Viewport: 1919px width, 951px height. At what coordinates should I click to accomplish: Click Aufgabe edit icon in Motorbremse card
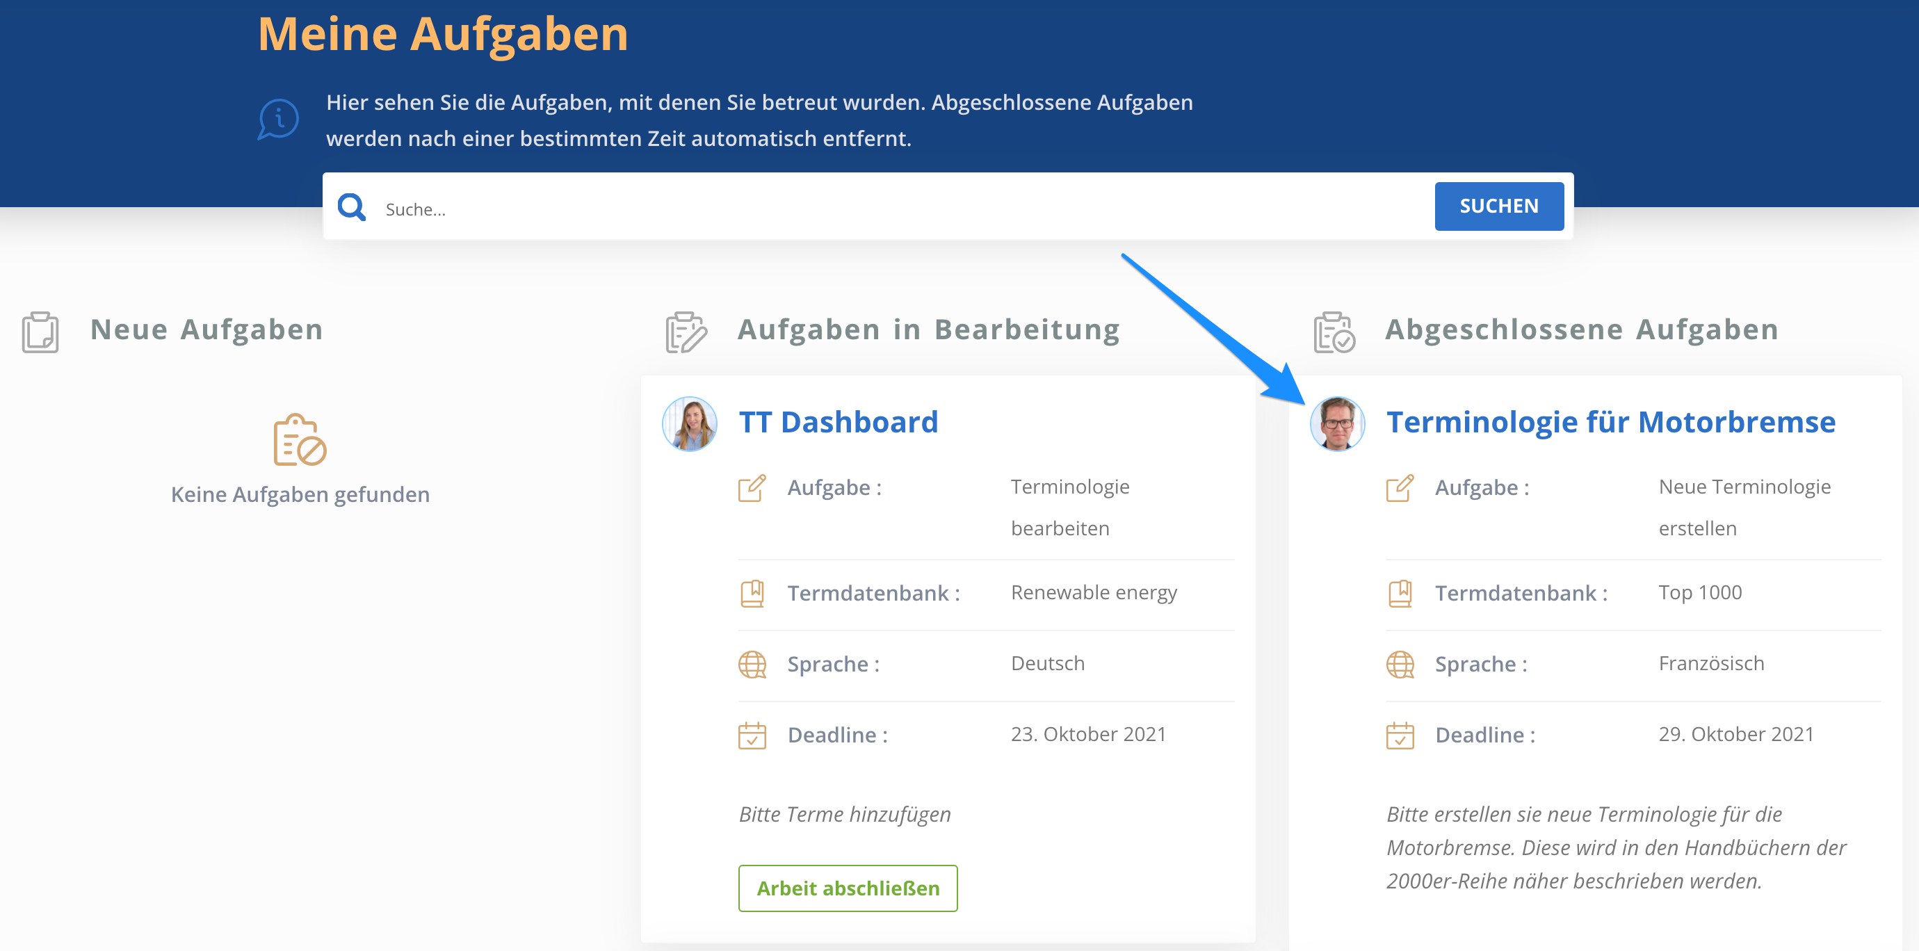tap(1400, 488)
